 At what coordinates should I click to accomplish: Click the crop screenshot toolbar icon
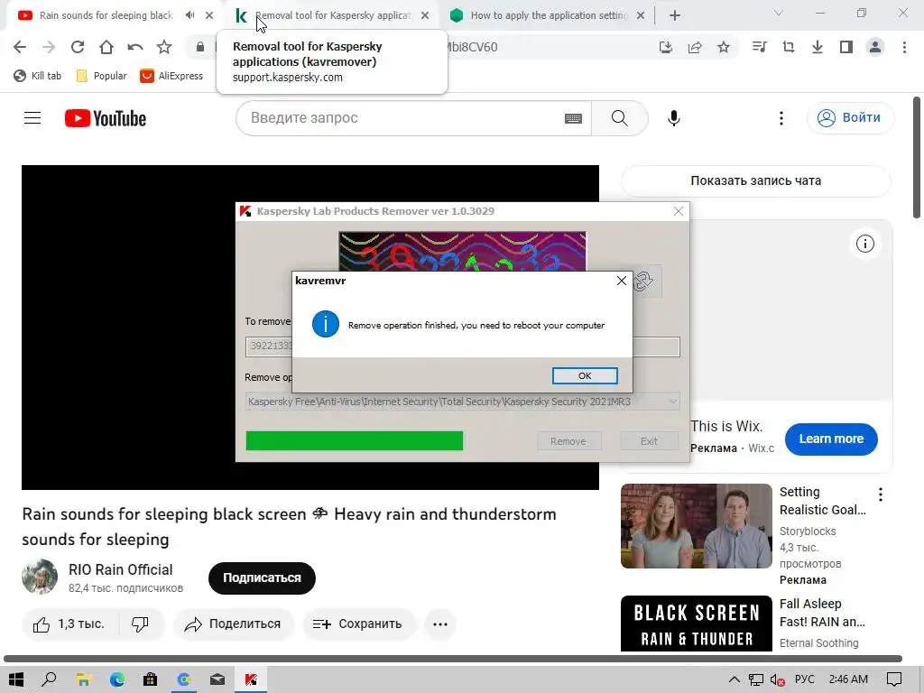(x=789, y=47)
